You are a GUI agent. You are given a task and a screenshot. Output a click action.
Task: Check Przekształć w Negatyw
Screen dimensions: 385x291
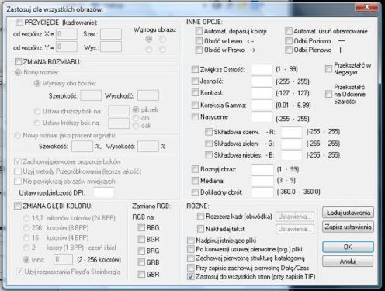[328, 69]
